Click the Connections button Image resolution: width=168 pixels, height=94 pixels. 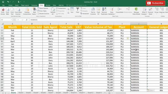[61, 8]
